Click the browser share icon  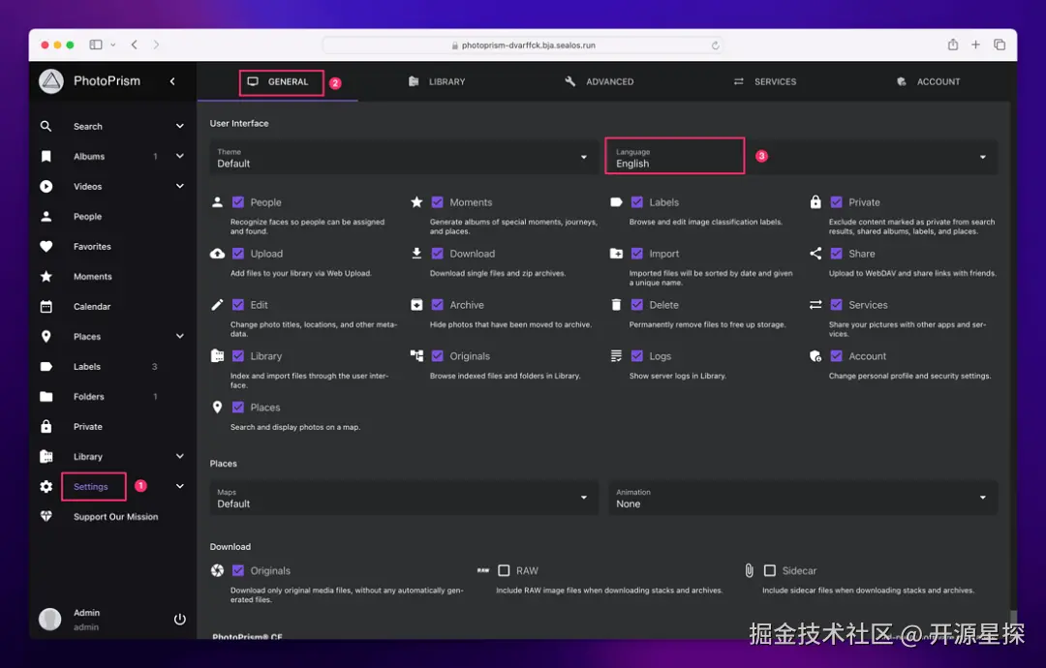(x=953, y=44)
